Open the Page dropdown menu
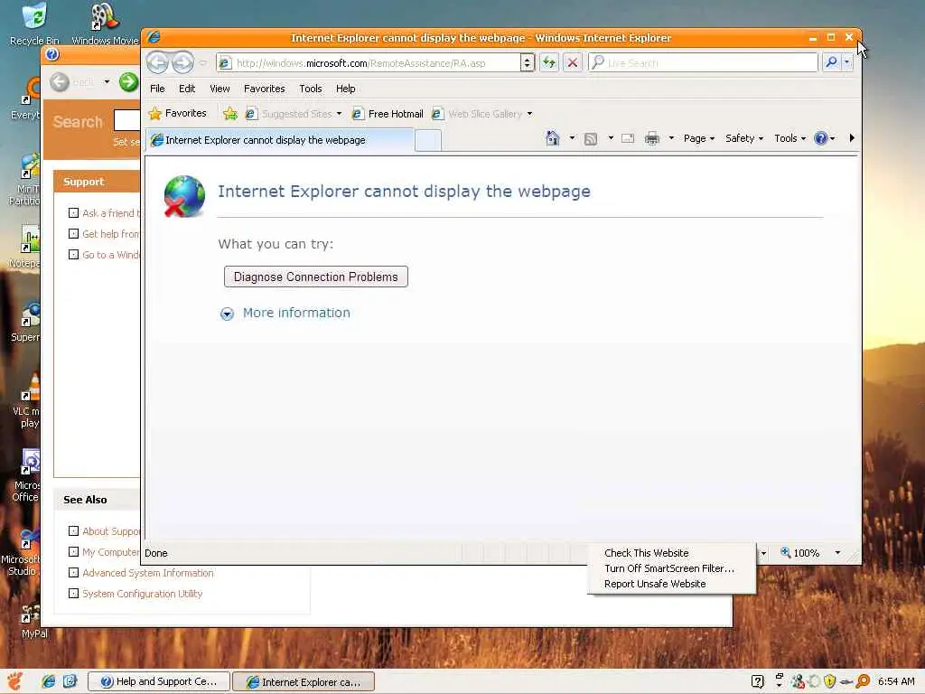The height and width of the screenshot is (694, 925). 699,138
